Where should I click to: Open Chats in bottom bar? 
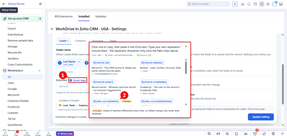tap(16, 134)
